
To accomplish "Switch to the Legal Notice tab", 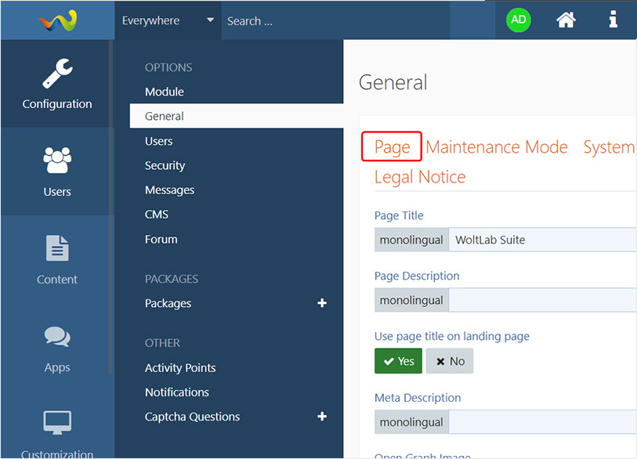I will [x=419, y=177].
